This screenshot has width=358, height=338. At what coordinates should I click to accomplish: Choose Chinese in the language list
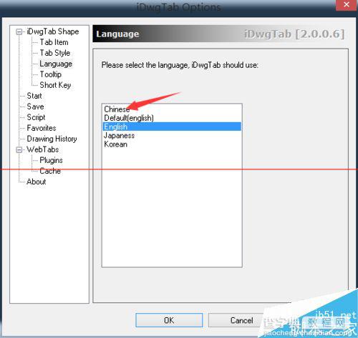click(x=172, y=109)
